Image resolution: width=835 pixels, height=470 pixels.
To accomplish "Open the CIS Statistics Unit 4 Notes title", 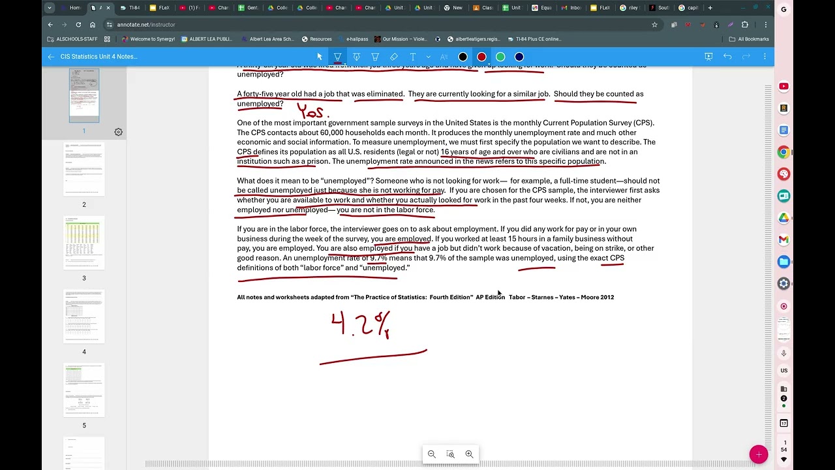I will point(99,57).
